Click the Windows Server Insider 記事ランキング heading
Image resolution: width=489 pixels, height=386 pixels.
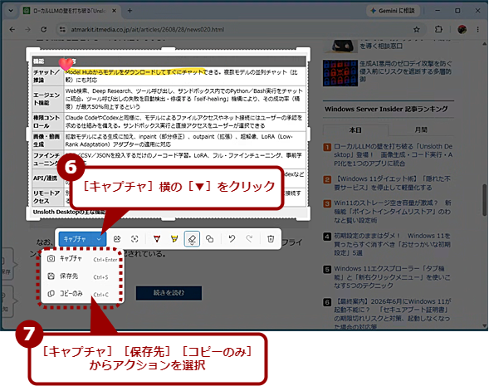(386, 109)
